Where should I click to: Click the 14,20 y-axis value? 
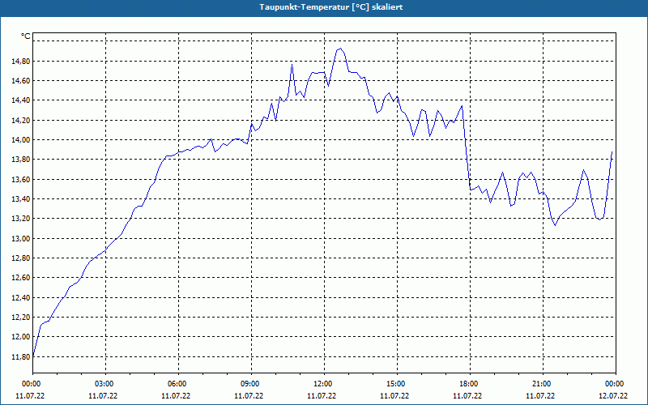point(20,120)
